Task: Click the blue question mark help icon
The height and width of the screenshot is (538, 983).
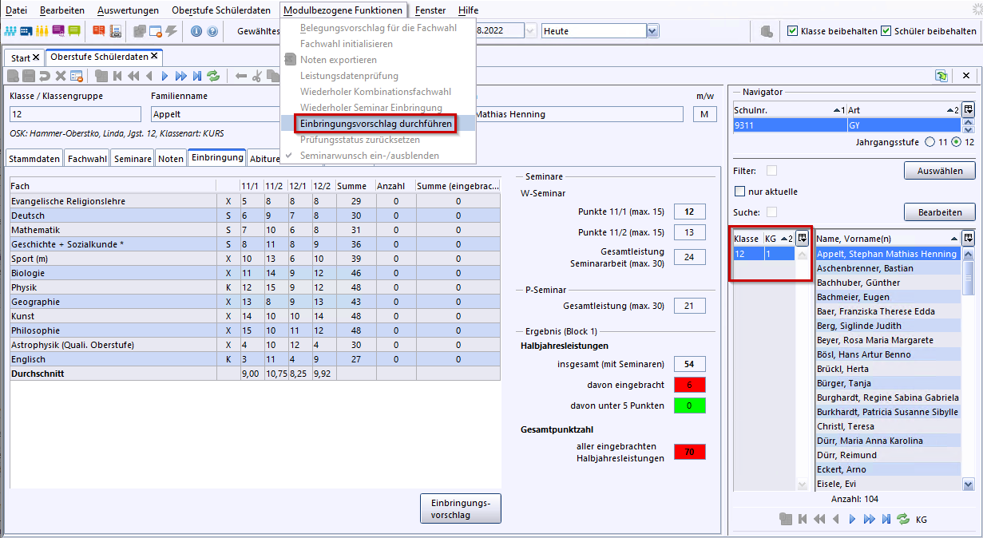Action: click(212, 31)
